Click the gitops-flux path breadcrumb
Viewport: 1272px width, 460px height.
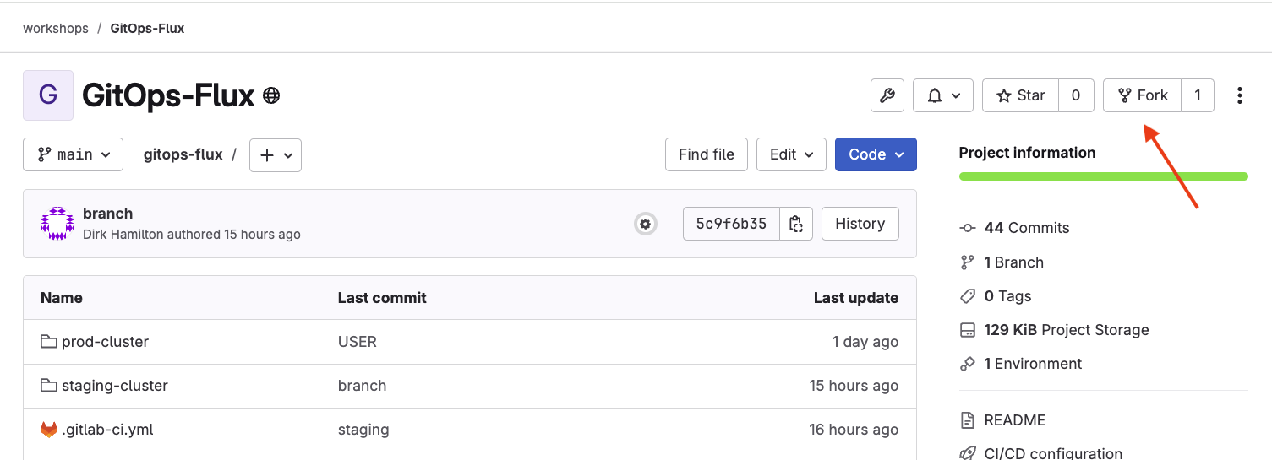pyautogui.click(x=183, y=154)
